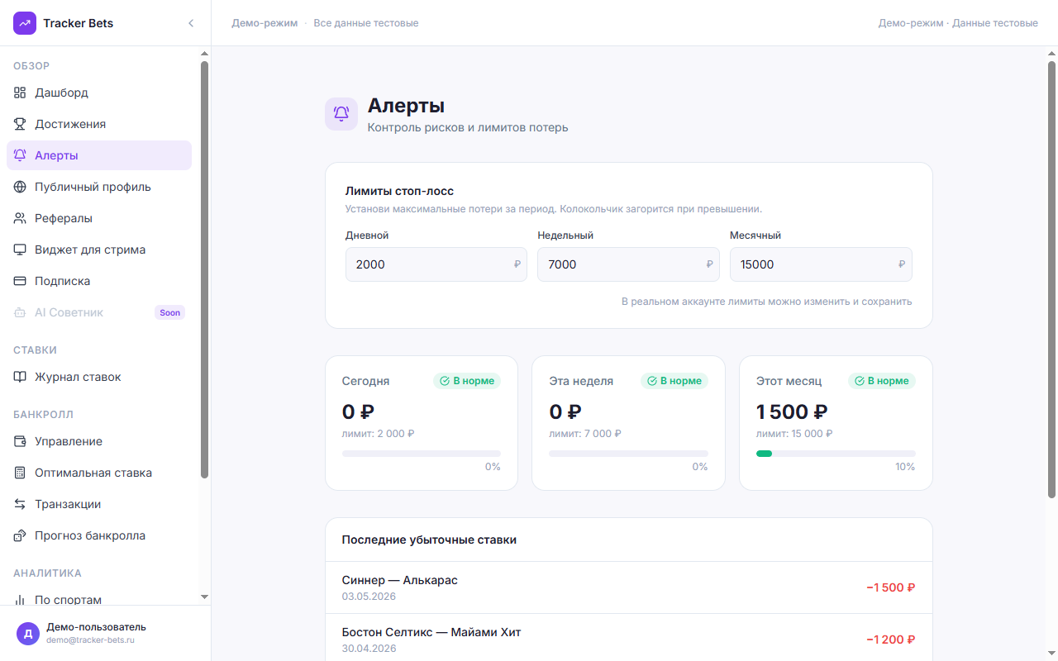Open Виджет для стрима
Viewport: 1058px width, 661px height.
[x=99, y=250]
